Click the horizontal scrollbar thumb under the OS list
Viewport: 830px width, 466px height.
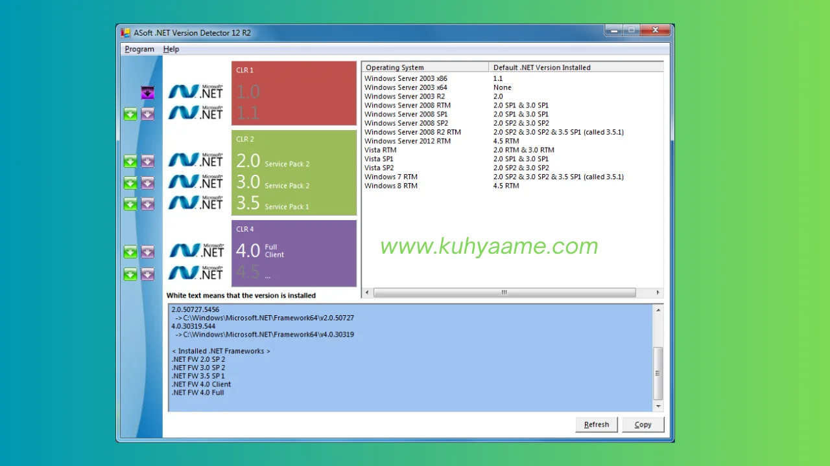click(x=504, y=293)
